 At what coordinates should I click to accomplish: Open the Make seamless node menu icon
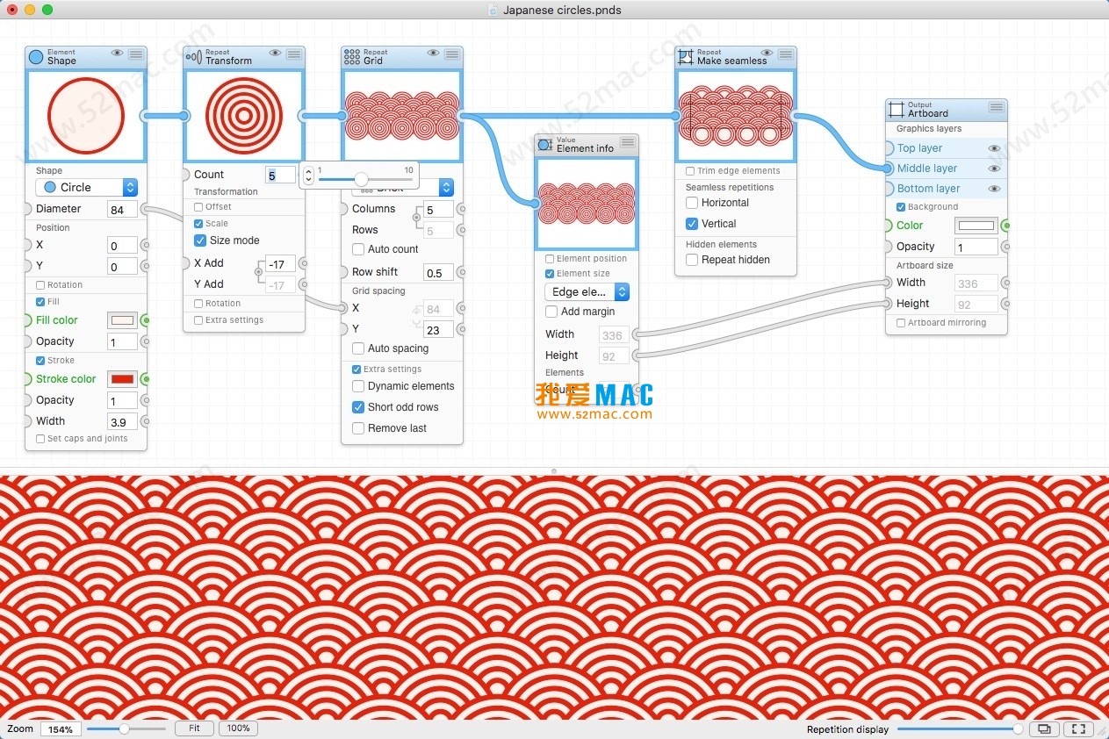pos(786,54)
